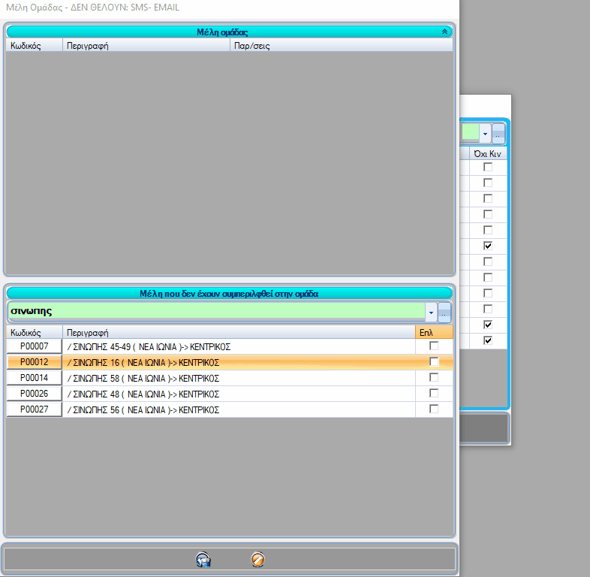Image resolution: width=590 pixels, height=577 pixels.
Task: Tick the Επλ checkbox for P00012
Action: pos(434,362)
